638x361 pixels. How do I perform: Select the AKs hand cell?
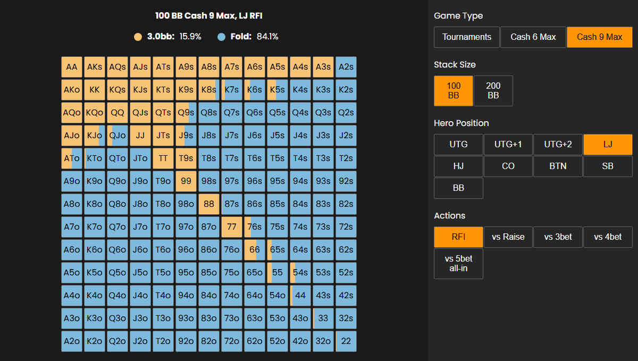click(95, 67)
